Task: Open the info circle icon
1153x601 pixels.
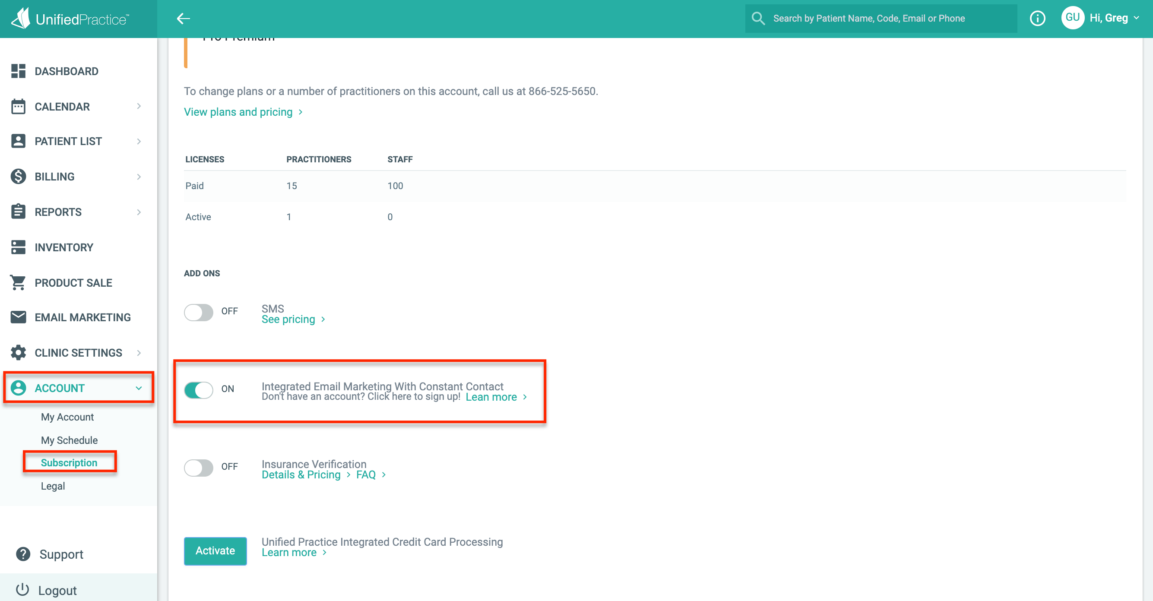Action: [1037, 18]
